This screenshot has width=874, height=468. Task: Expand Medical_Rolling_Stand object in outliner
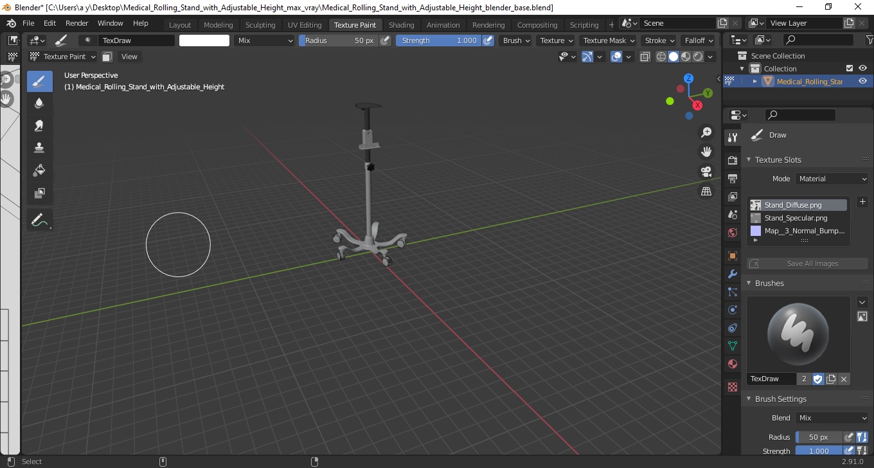(x=755, y=81)
